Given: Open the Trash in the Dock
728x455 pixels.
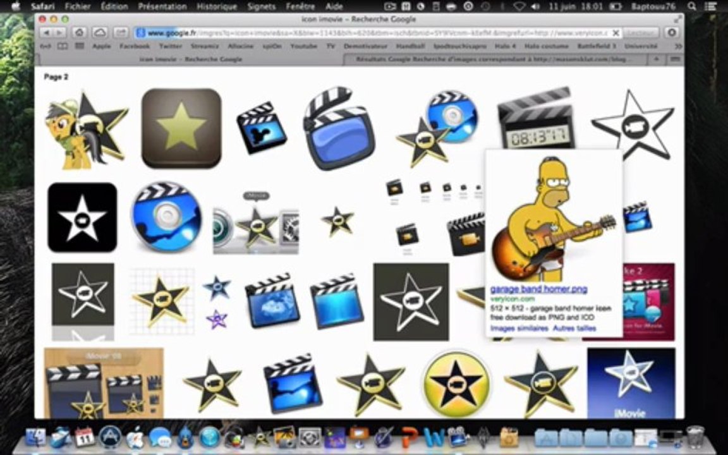Looking at the screenshot, I should (x=696, y=437).
